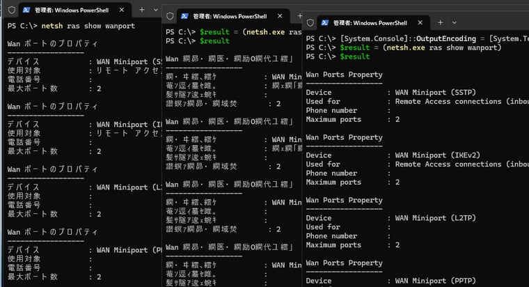The width and height of the screenshot is (529, 287).
Task: Click the PowerShell tab icon in the left window
Action: pos(26,10)
